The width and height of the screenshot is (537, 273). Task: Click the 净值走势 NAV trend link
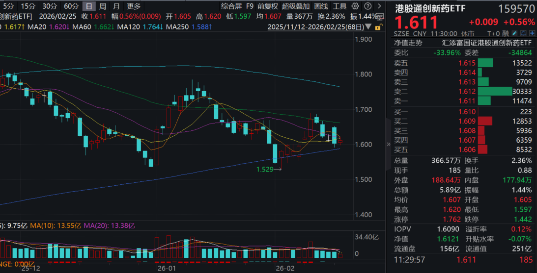(x=409, y=43)
